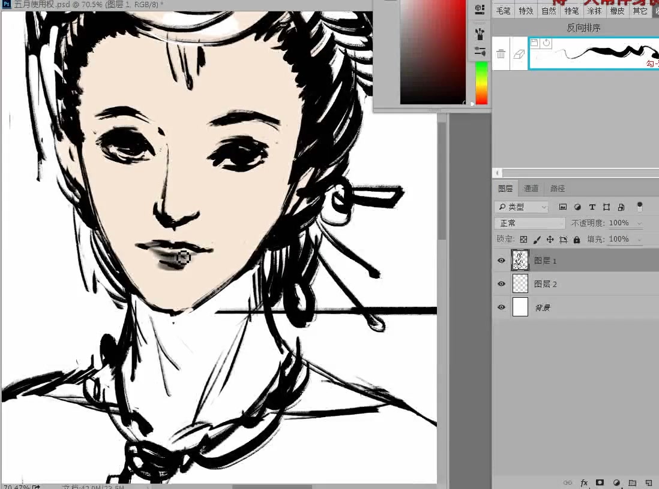
Task: Click the 不透明度 100% value field
Action: (619, 223)
